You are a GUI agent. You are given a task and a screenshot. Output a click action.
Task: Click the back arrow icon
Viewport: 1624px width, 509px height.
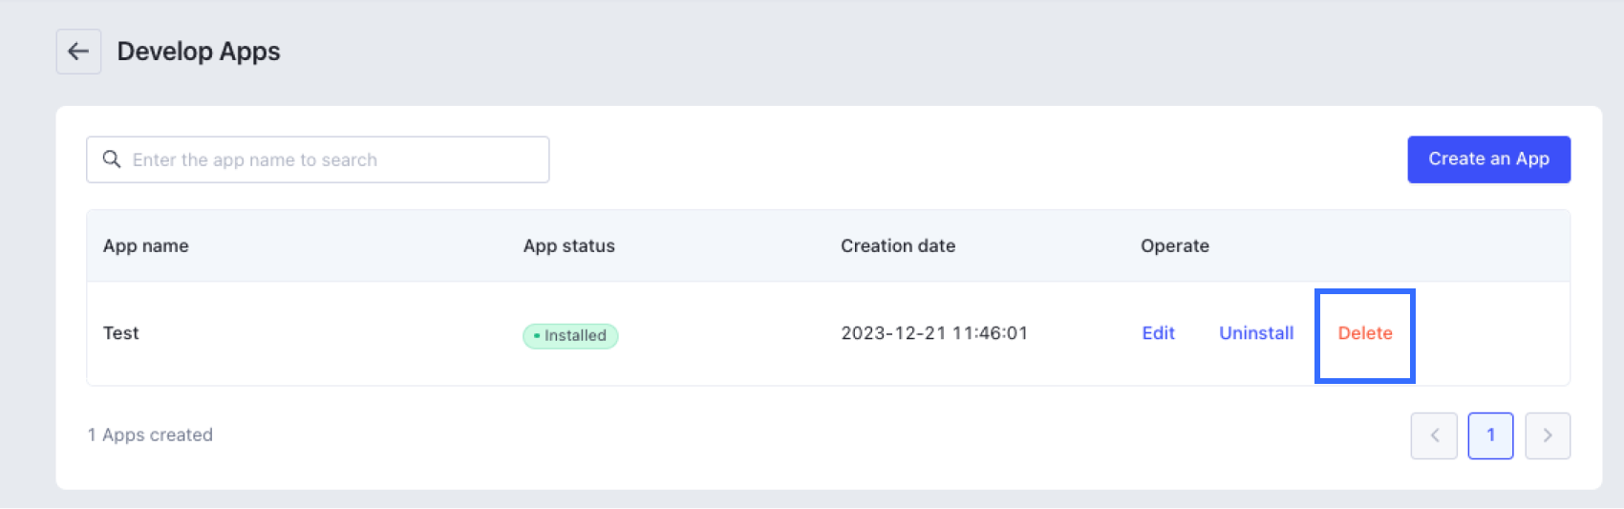[78, 52]
